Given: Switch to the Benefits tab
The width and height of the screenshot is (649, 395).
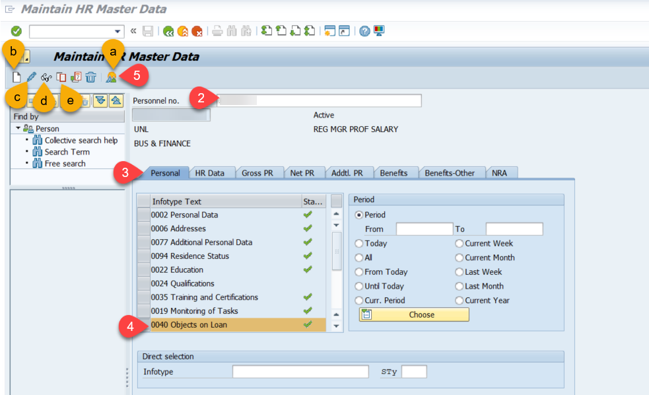Looking at the screenshot, I should tap(393, 173).
